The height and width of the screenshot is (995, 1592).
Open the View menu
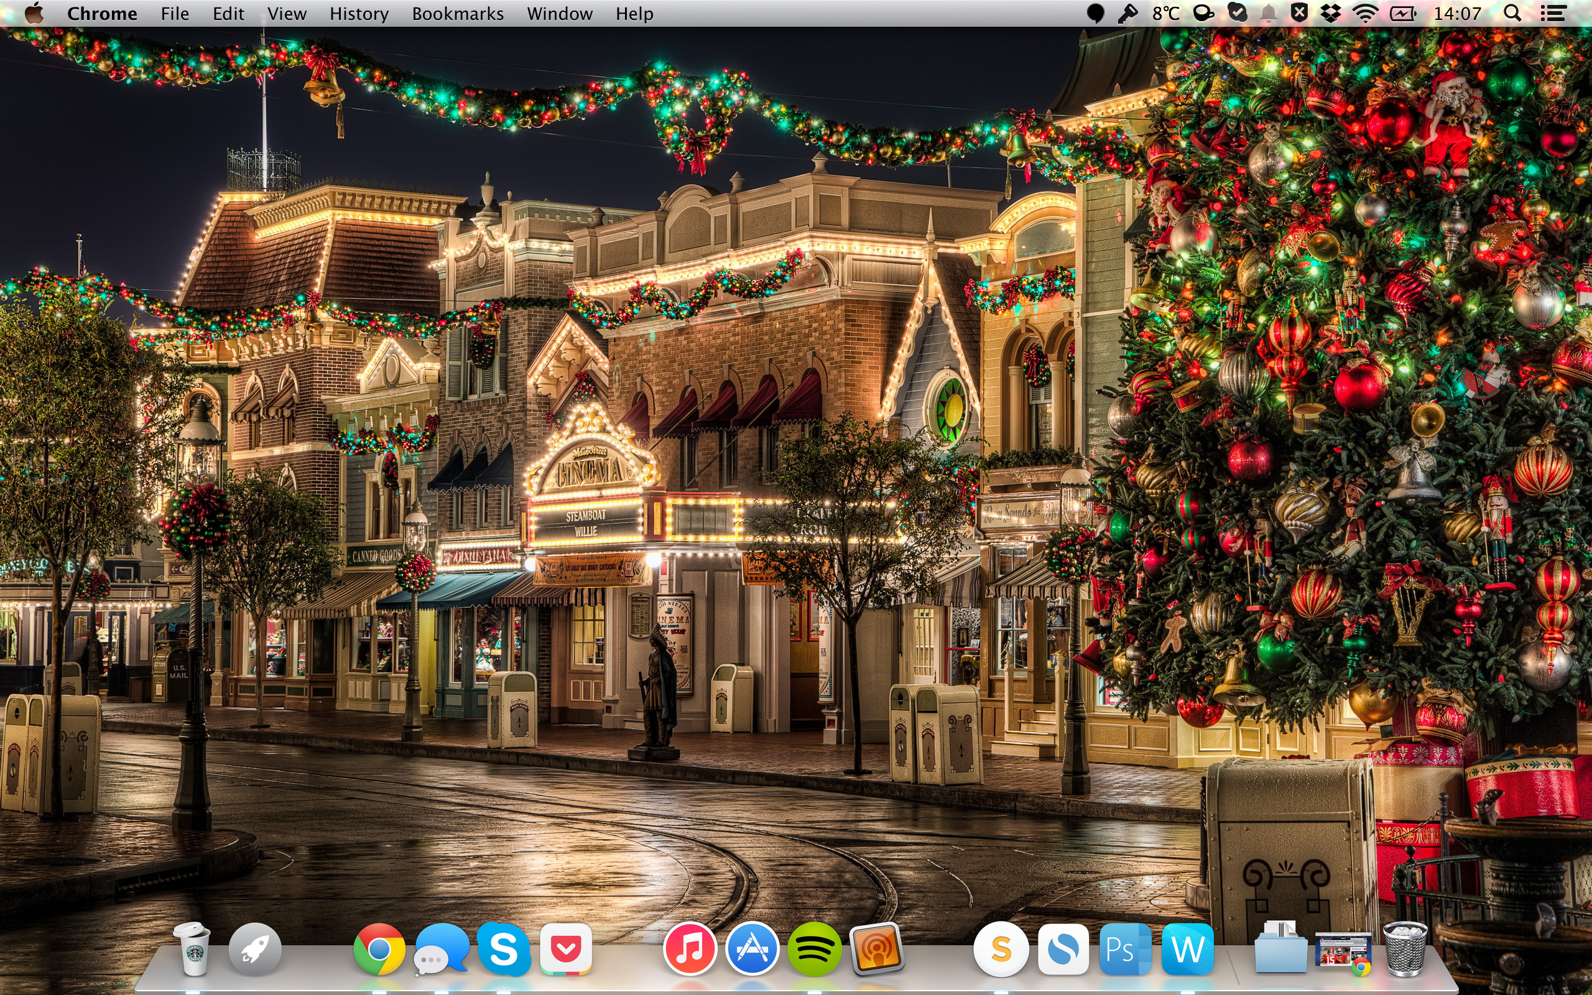(x=287, y=13)
